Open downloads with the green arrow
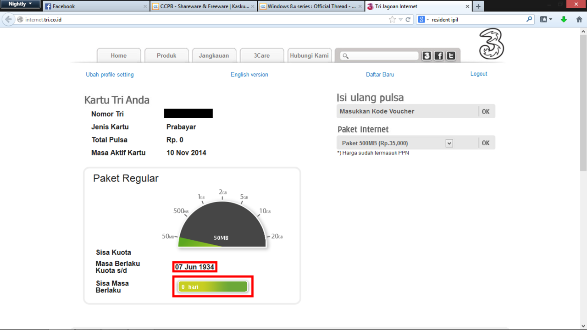The height and width of the screenshot is (330, 587). pos(564,20)
